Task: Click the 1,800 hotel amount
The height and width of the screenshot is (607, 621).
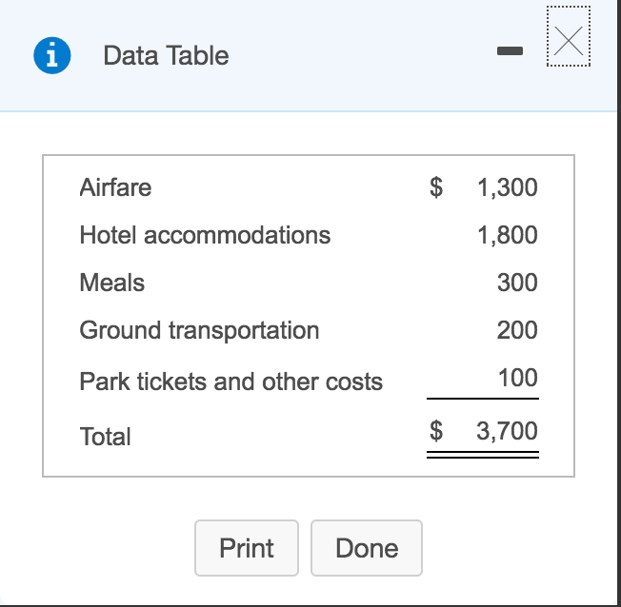Action: 508,235
